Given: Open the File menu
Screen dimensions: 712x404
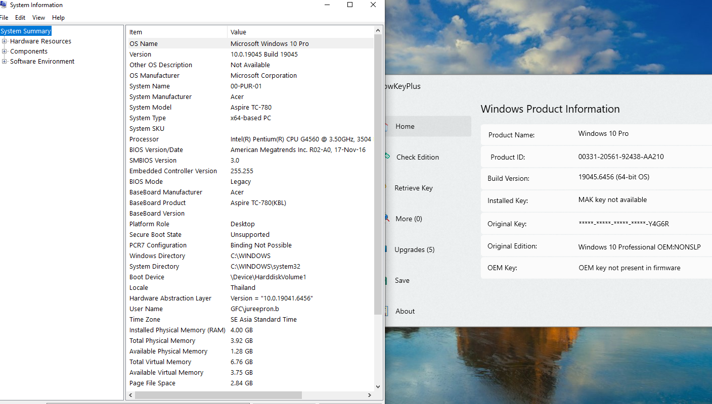Looking at the screenshot, I should tap(4, 18).
